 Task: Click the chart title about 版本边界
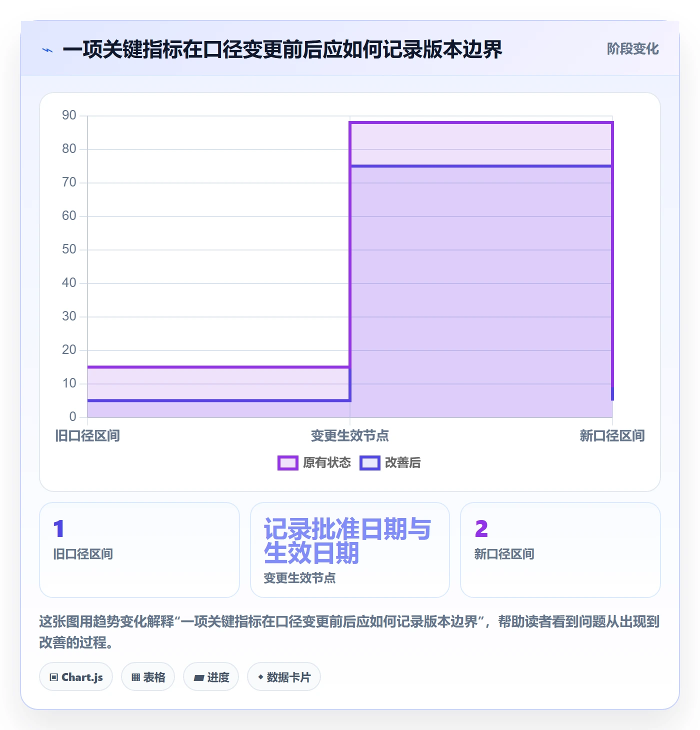282,49
